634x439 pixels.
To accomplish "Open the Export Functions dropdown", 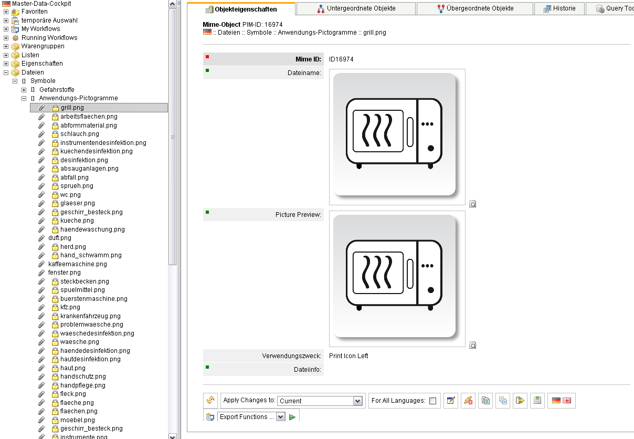I will click(280, 417).
